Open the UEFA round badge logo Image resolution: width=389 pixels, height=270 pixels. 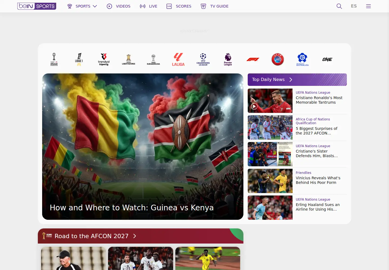point(278,59)
